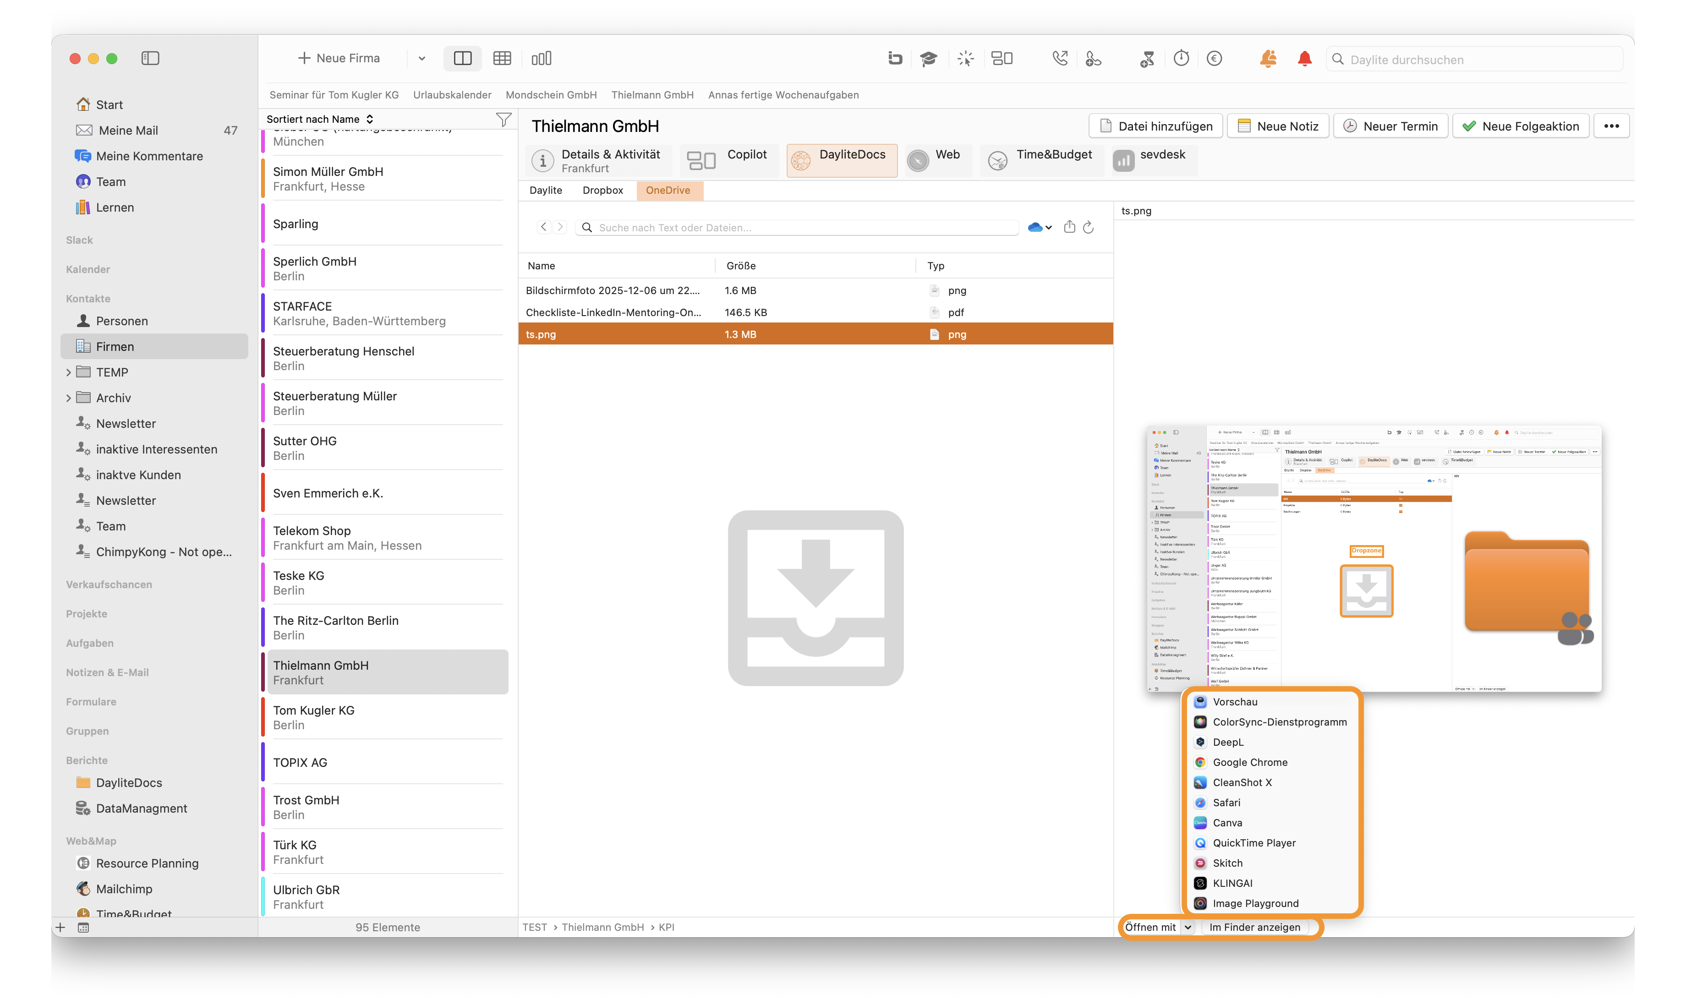This screenshot has width=1686, height=1005.
Task: Switch to the table grid view
Action: click(x=502, y=58)
